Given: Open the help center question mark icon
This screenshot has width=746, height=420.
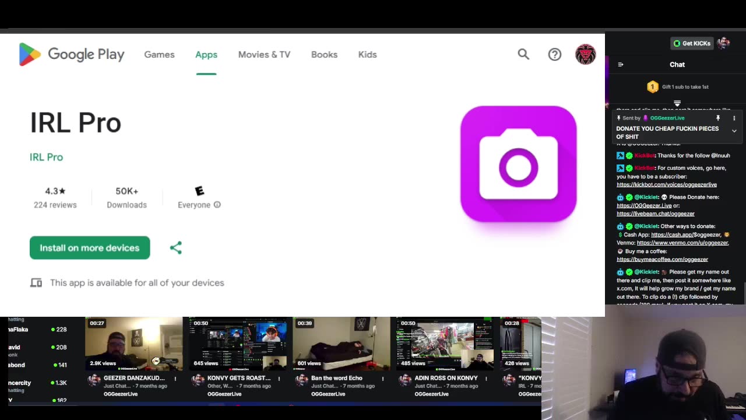Looking at the screenshot, I should tap(554, 54).
